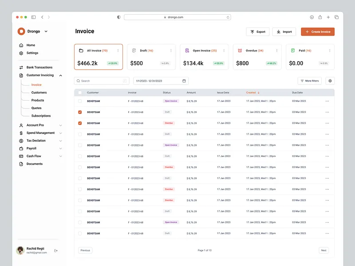Click the Home icon in the sidebar

pos(21,45)
